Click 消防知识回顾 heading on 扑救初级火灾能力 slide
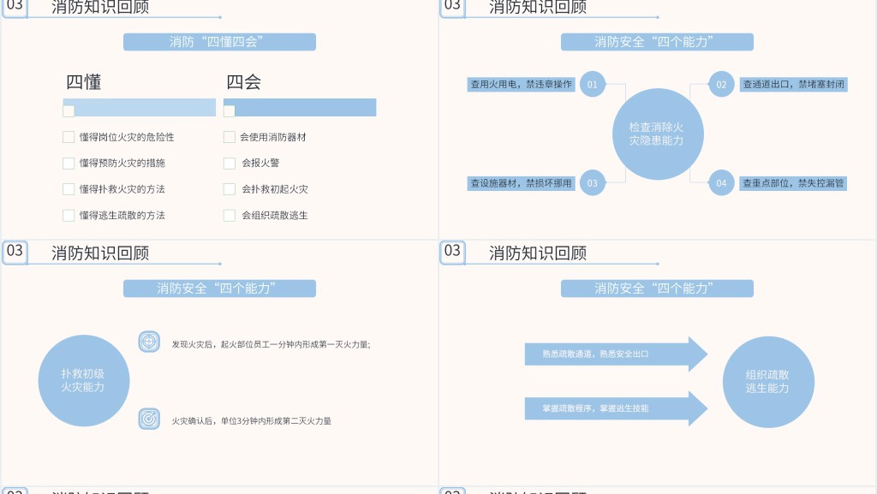The image size is (877, 494). pyautogui.click(x=101, y=253)
